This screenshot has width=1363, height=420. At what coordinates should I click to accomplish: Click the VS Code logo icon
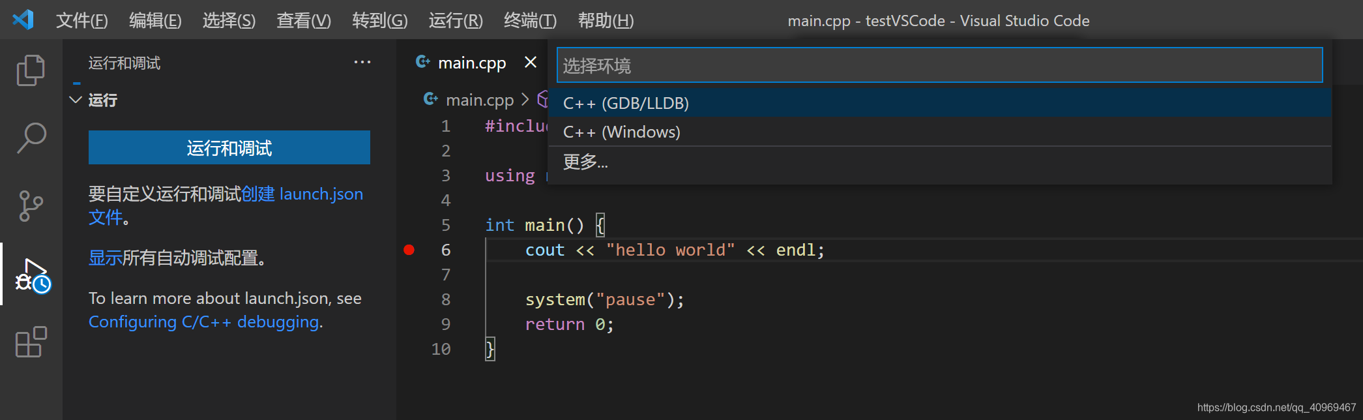pos(23,20)
